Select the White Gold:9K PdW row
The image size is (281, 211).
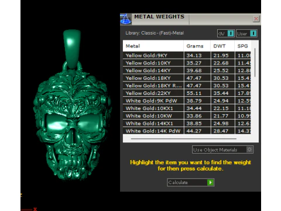click(x=187, y=101)
